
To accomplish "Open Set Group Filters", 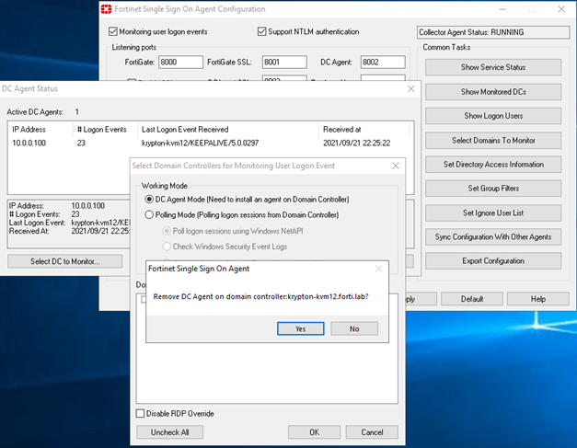I will coord(493,189).
